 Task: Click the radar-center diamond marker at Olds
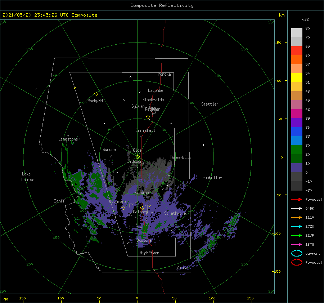tap(138, 157)
